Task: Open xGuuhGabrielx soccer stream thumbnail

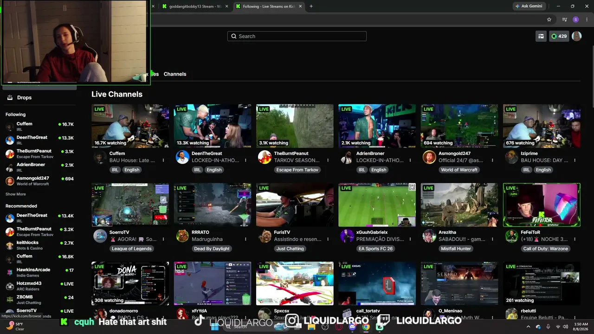Action: [x=377, y=205]
